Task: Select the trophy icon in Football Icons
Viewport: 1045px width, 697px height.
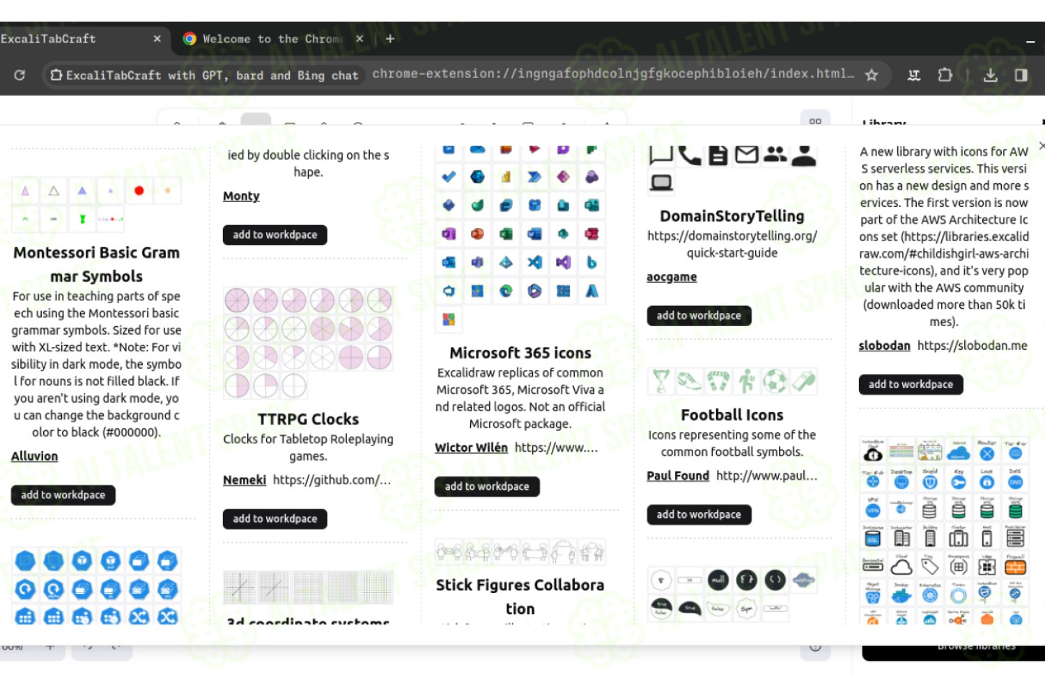Action: click(x=661, y=381)
